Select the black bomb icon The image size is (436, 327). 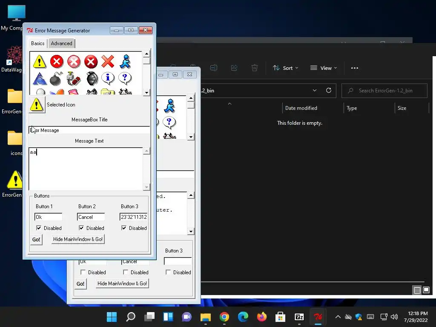pyautogui.click(x=57, y=78)
